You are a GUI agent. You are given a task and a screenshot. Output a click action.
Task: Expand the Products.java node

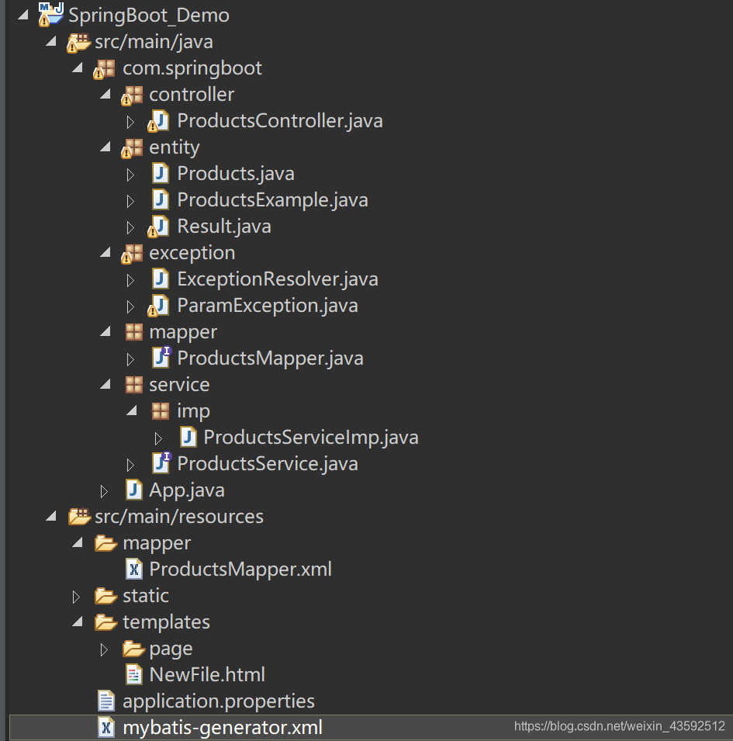(x=130, y=175)
